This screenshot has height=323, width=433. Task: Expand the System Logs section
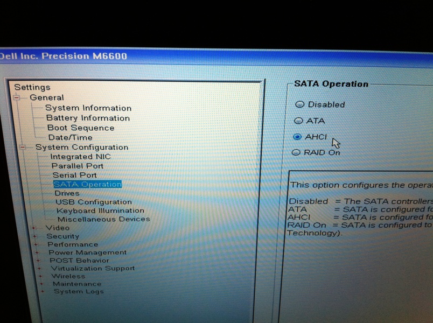pos(43,291)
